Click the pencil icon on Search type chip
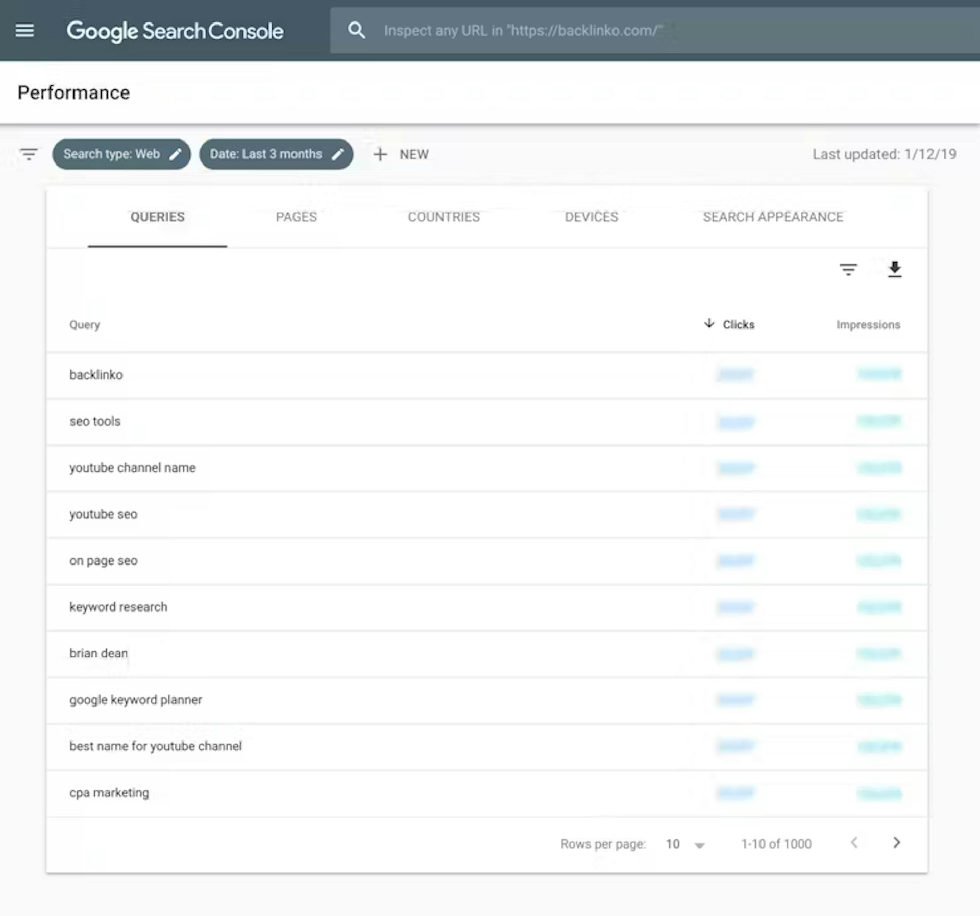The width and height of the screenshot is (980, 916). [x=176, y=154]
